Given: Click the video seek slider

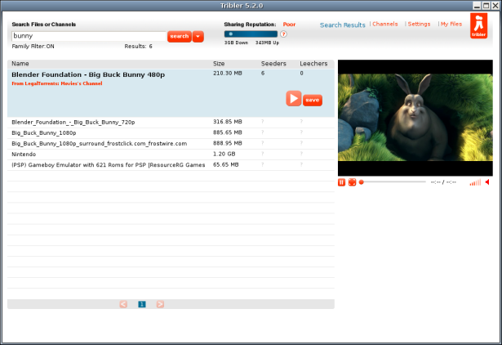Looking at the screenshot, I should click(x=393, y=182).
